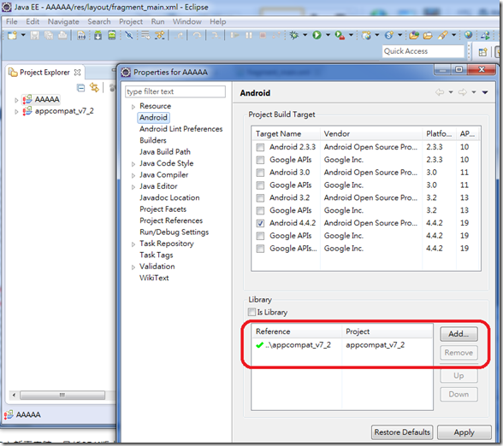Select the ..\appcompat_v7_2 library reference row
This screenshot has height=446, width=503.
(342, 345)
